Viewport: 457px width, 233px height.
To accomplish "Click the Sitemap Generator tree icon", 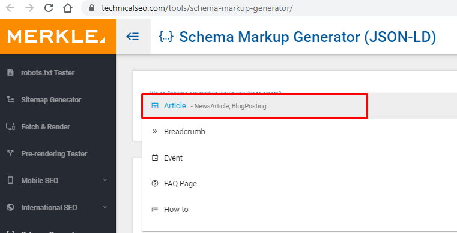I will point(10,99).
